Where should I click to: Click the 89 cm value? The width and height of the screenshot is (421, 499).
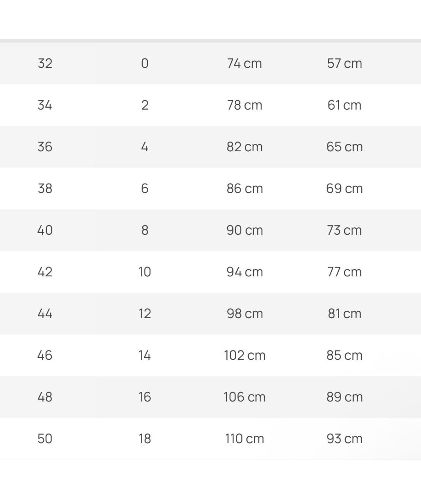(x=345, y=397)
